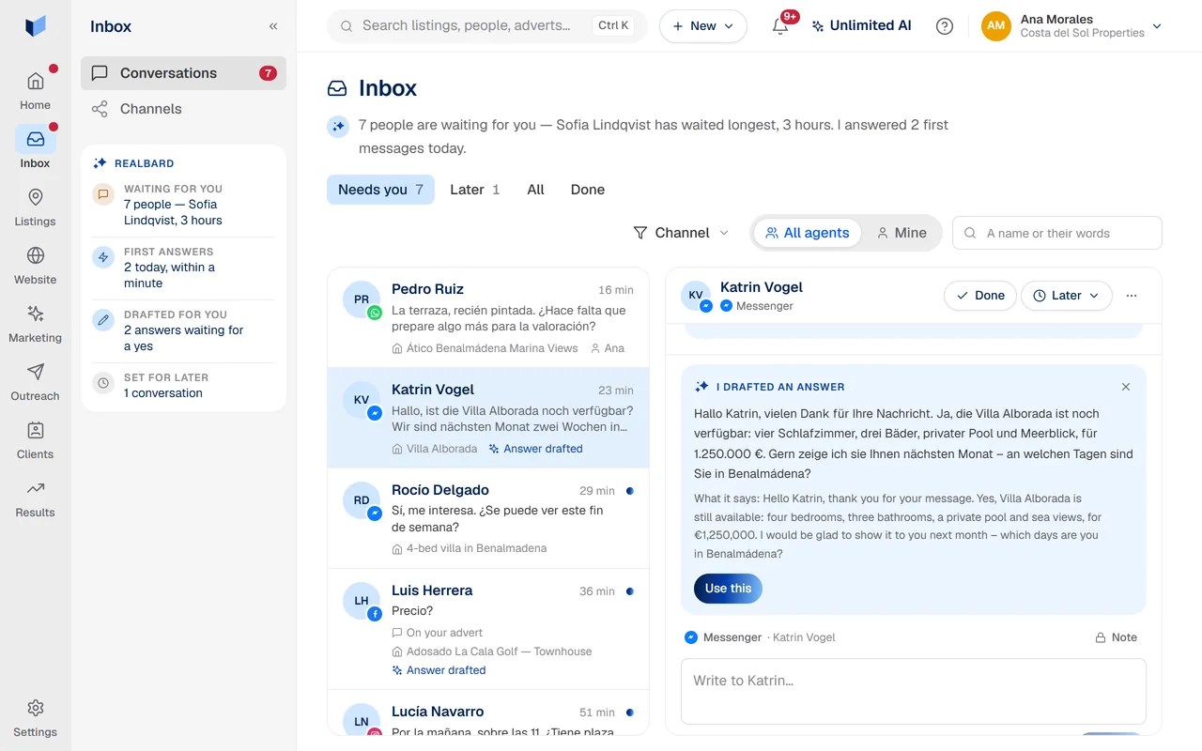The height and width of the screenshot is (751, 1202).
Task: Switch to Mine view
Action: (901, 233)
